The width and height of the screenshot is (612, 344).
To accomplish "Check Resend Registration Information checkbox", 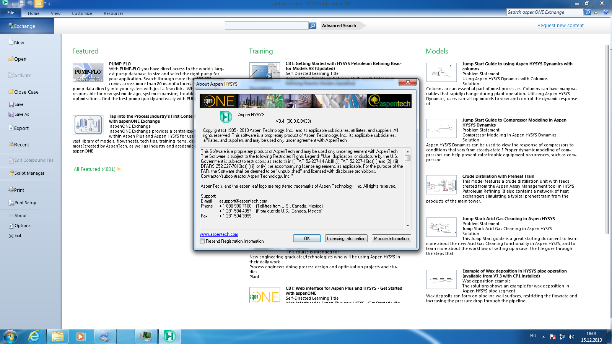I will click(x=202, y=241).
